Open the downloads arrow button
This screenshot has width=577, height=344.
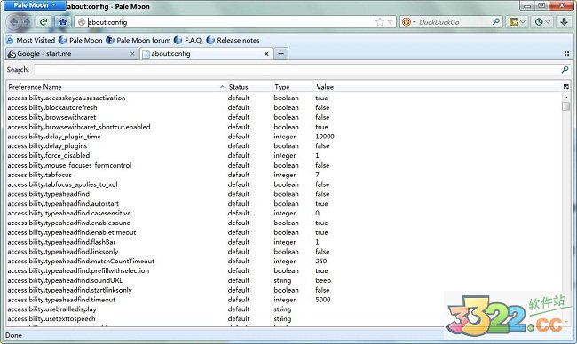[x=564, y=22]
